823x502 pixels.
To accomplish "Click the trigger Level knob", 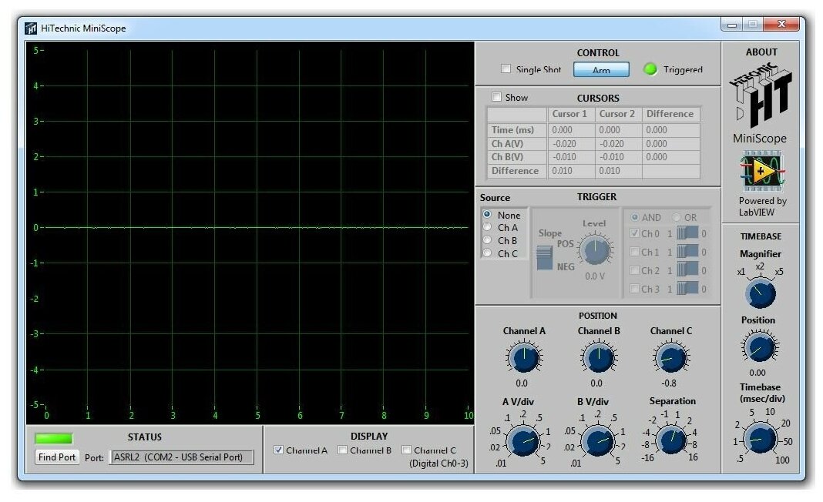I will click(595, 250).
